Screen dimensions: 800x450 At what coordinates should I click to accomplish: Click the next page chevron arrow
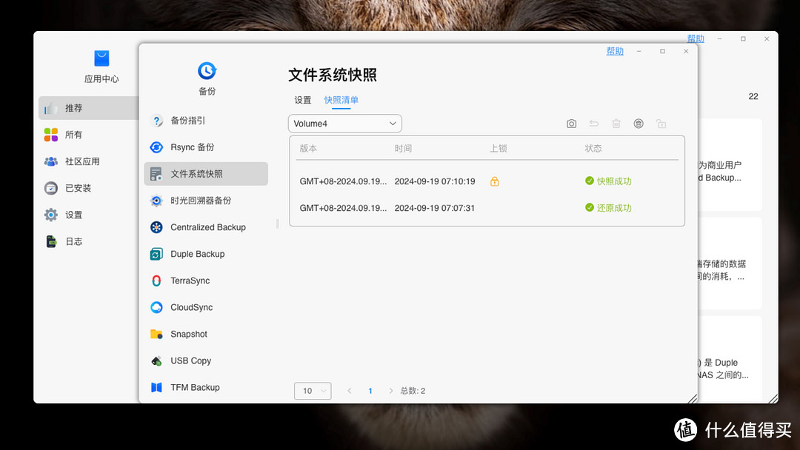(x=390, y=390)
